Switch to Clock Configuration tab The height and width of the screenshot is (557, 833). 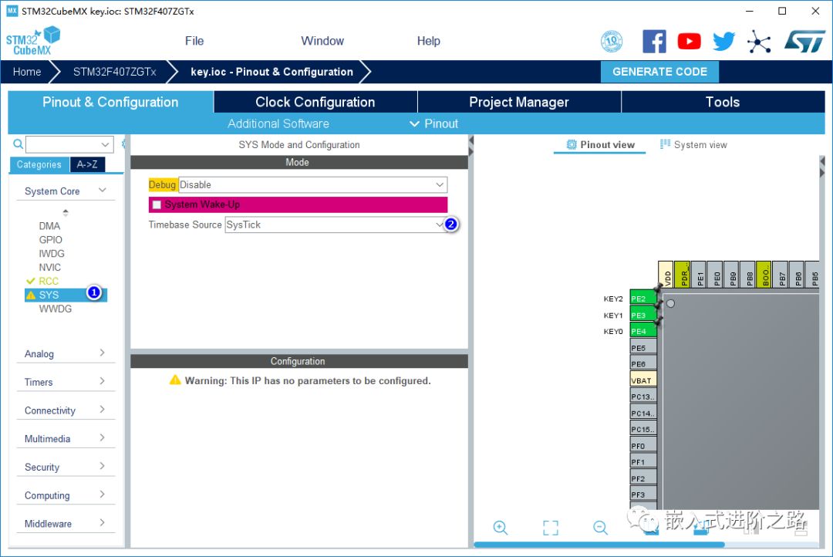point(315,102)
